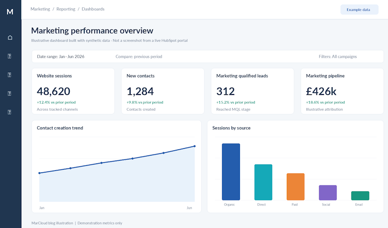Open the Home icon in the sidebar

10,37
